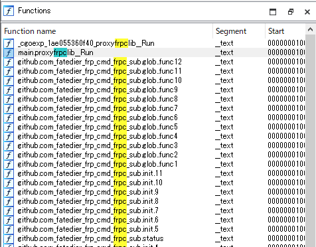The image size is (316, 247).
Task: Click function icon beside main.proxyfrpclib_Run
Action: (9, 52)
